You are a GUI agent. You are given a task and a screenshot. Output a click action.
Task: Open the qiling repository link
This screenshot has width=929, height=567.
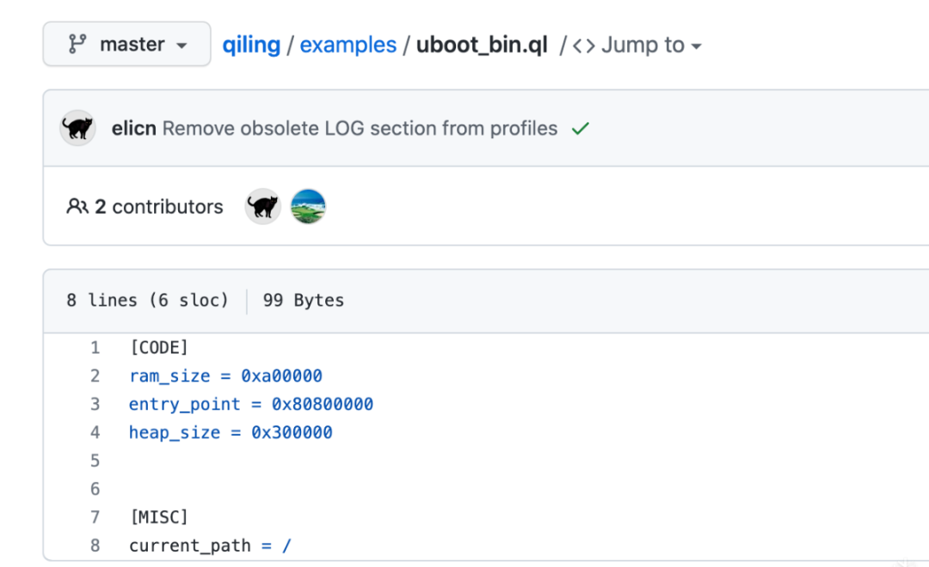tap(251, 45)
